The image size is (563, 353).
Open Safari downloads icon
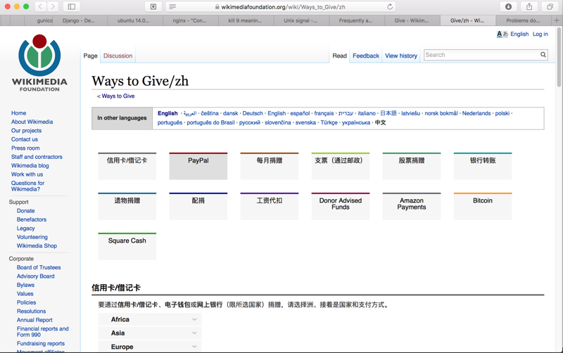pyautogui.click(x=508, y=6)
